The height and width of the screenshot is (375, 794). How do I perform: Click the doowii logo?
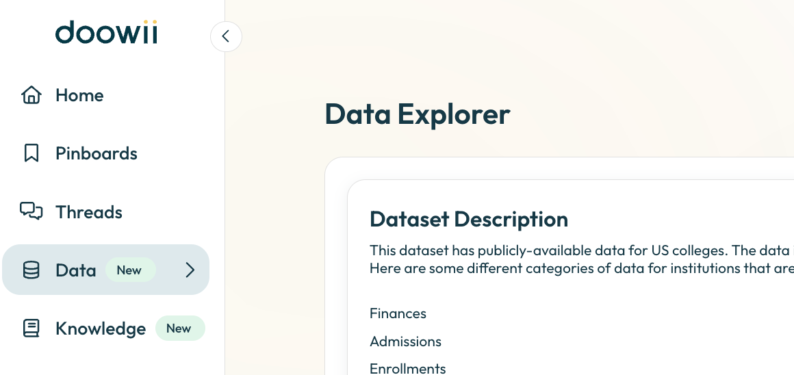tap(106, 33)
